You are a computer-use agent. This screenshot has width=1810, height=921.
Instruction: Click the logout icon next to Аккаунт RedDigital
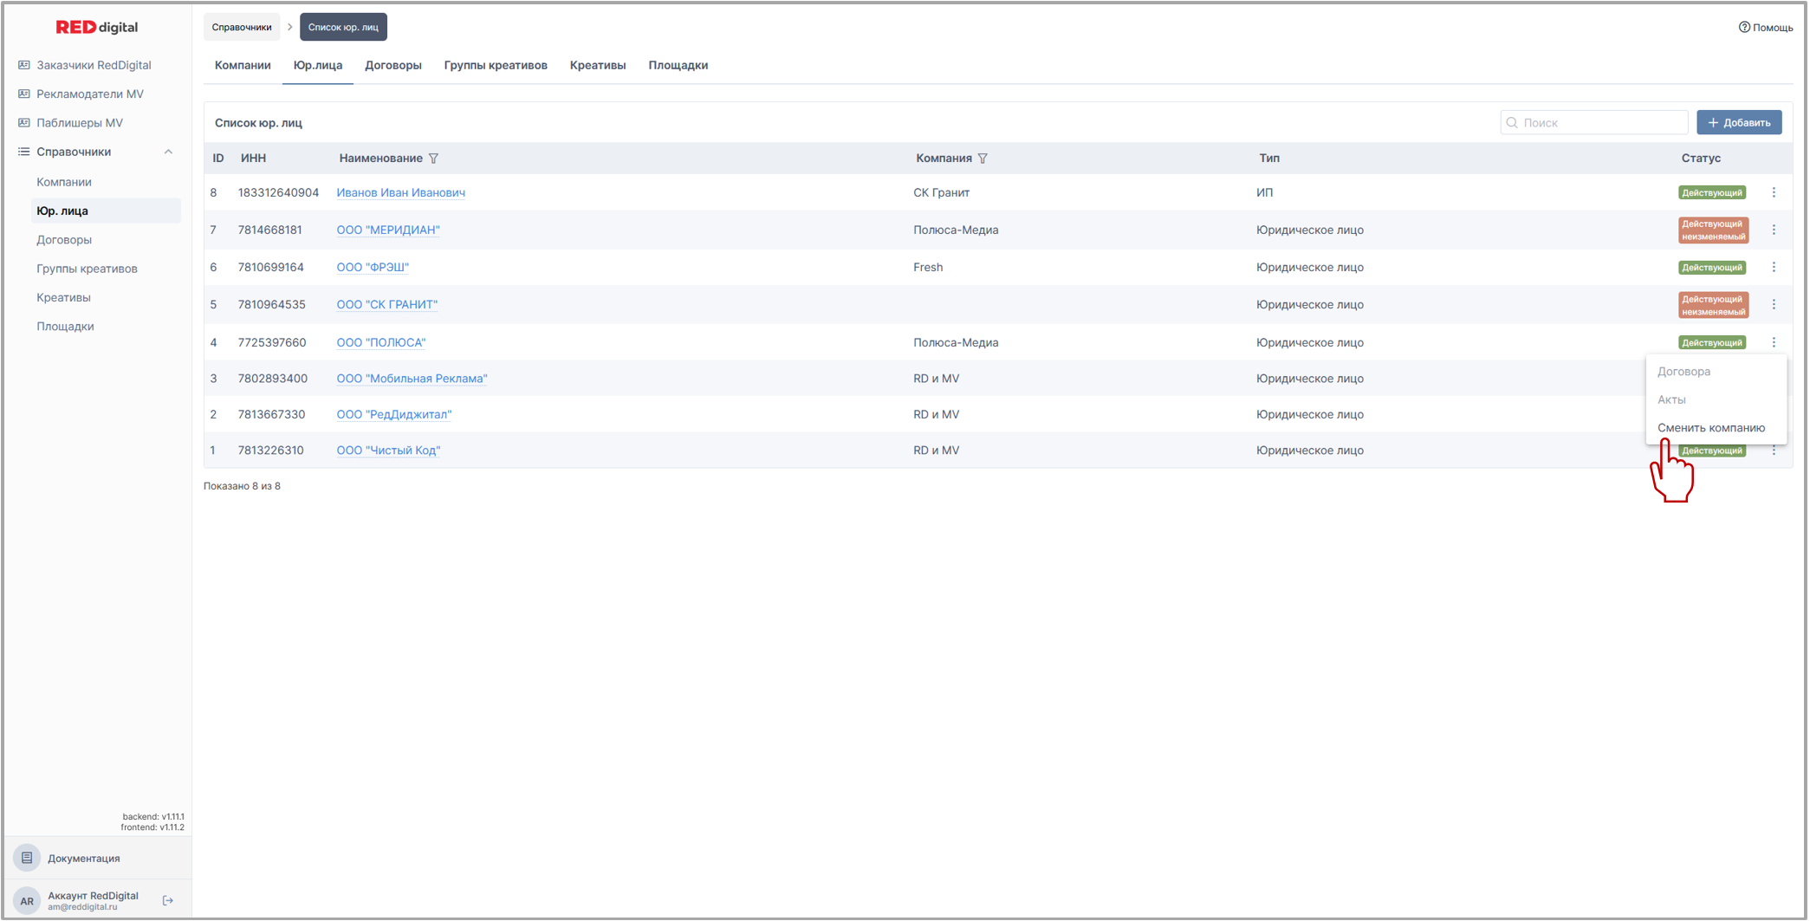(168, 901)
